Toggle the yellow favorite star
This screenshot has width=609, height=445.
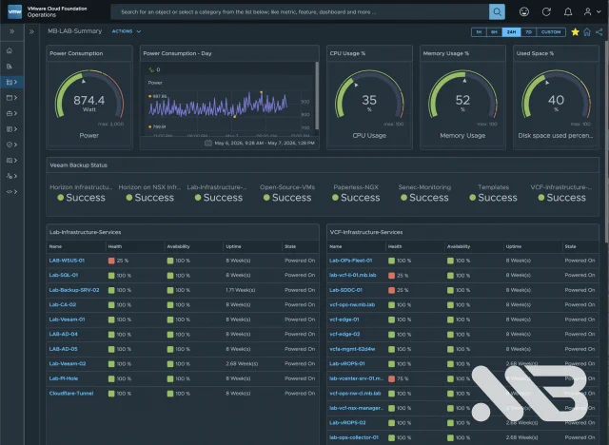point(575,31)
